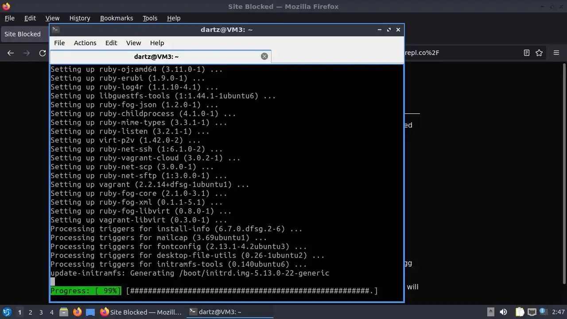Click the 'Setting up ruby-net-ssh' line

(136, 149)
